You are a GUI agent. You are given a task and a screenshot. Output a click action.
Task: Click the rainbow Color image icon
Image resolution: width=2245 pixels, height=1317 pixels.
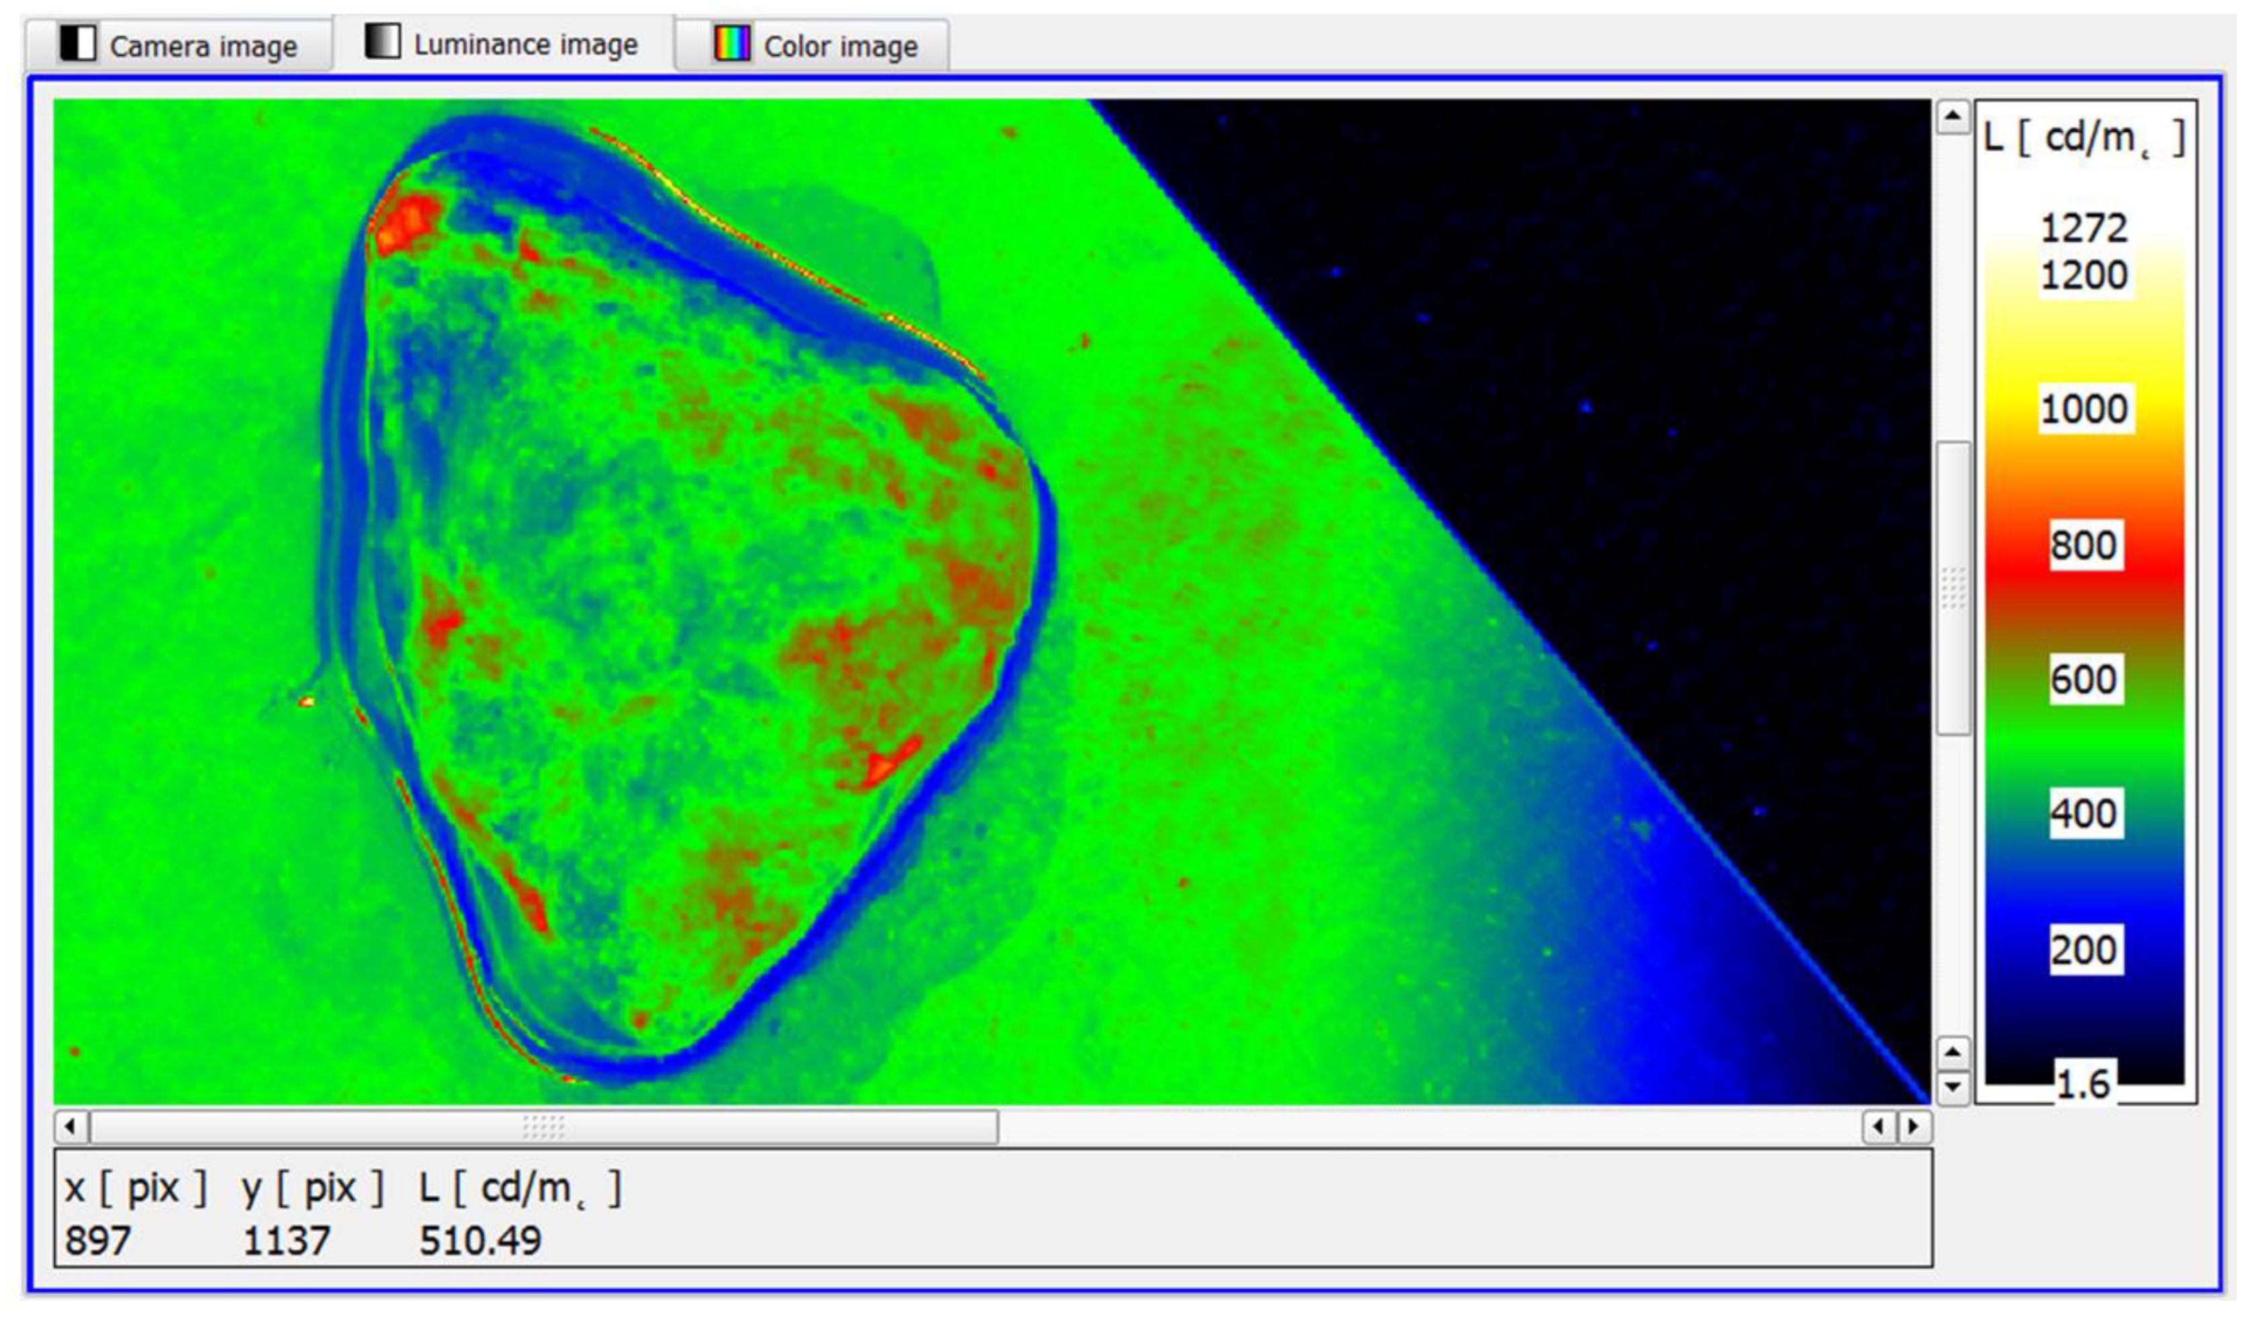pyautogui.click(x=731, y=44)
